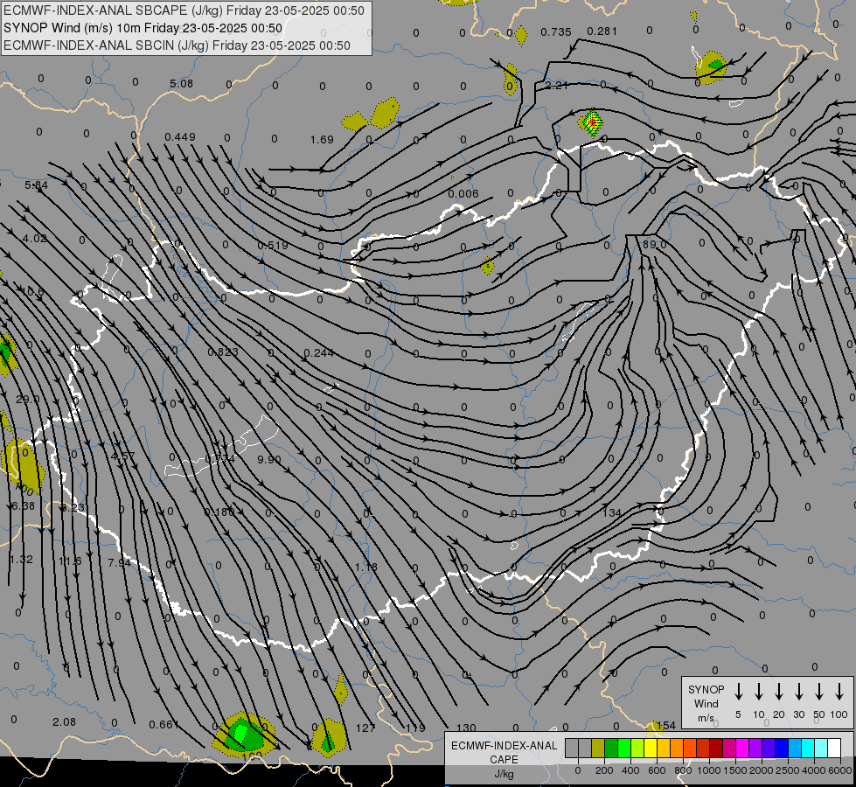Click the wind arrow above the 100 m/s label

pyautogui.click(x=839, y=692)
